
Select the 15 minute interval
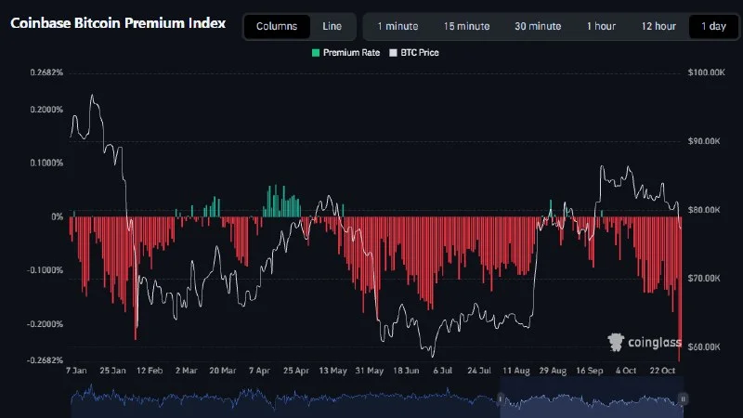pyautogui.click(x=467, y=27)
